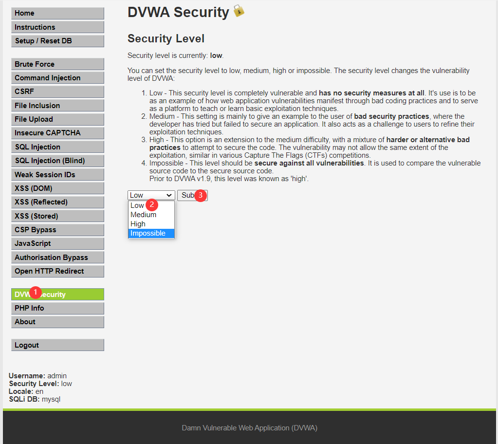
Task: Navigate to Insecure CAPTCHA
Action: tap(57, 133)
